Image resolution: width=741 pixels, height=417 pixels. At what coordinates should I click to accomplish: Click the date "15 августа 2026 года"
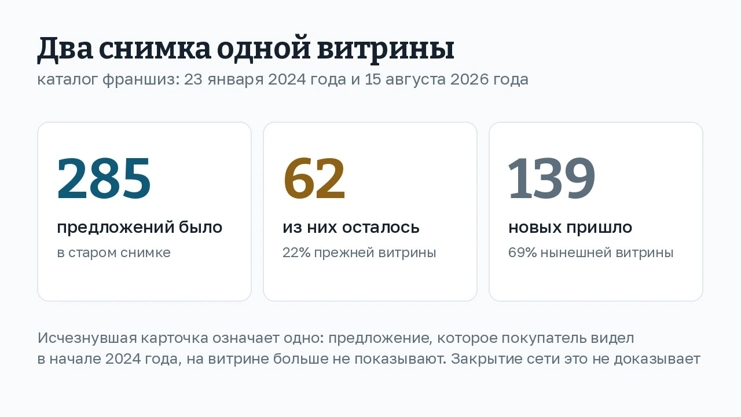(x=446, y=80)
